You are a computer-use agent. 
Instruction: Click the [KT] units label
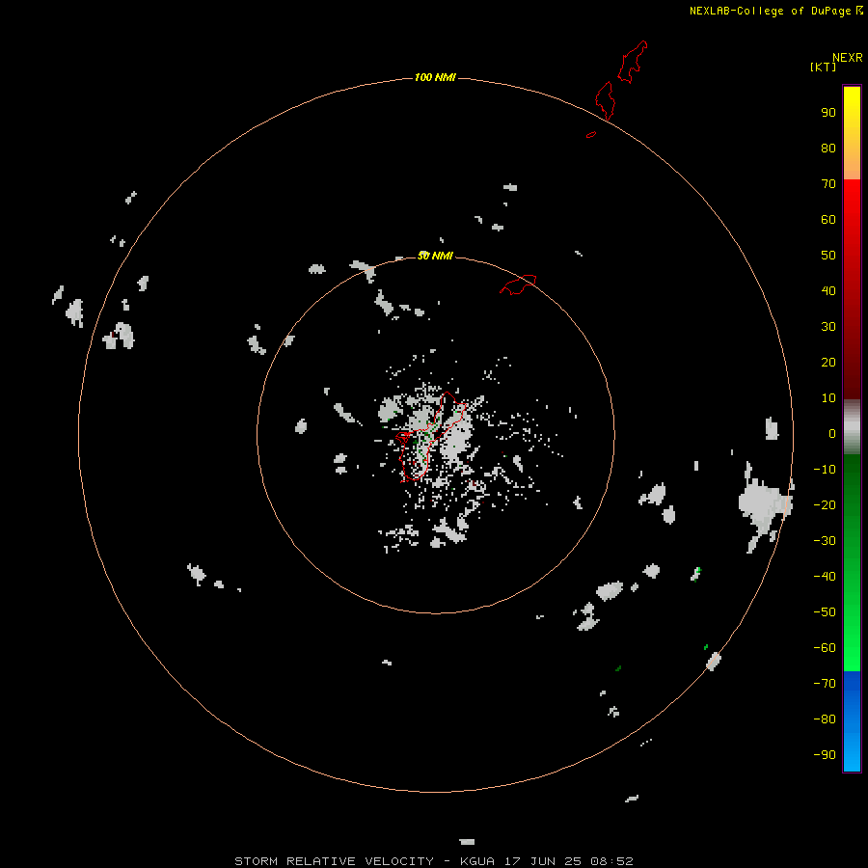coord(823,67)
